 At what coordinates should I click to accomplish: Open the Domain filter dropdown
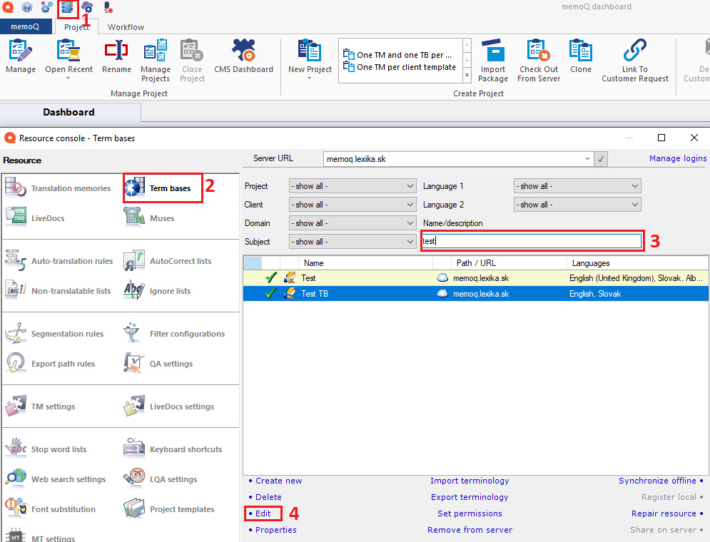point(353,223)
